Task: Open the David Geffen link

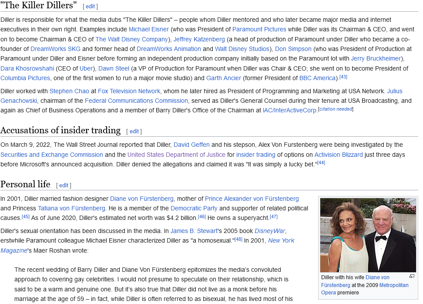Action: pos(191,145)
